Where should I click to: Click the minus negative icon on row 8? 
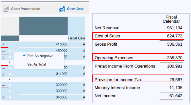click(x=3, y=85)
